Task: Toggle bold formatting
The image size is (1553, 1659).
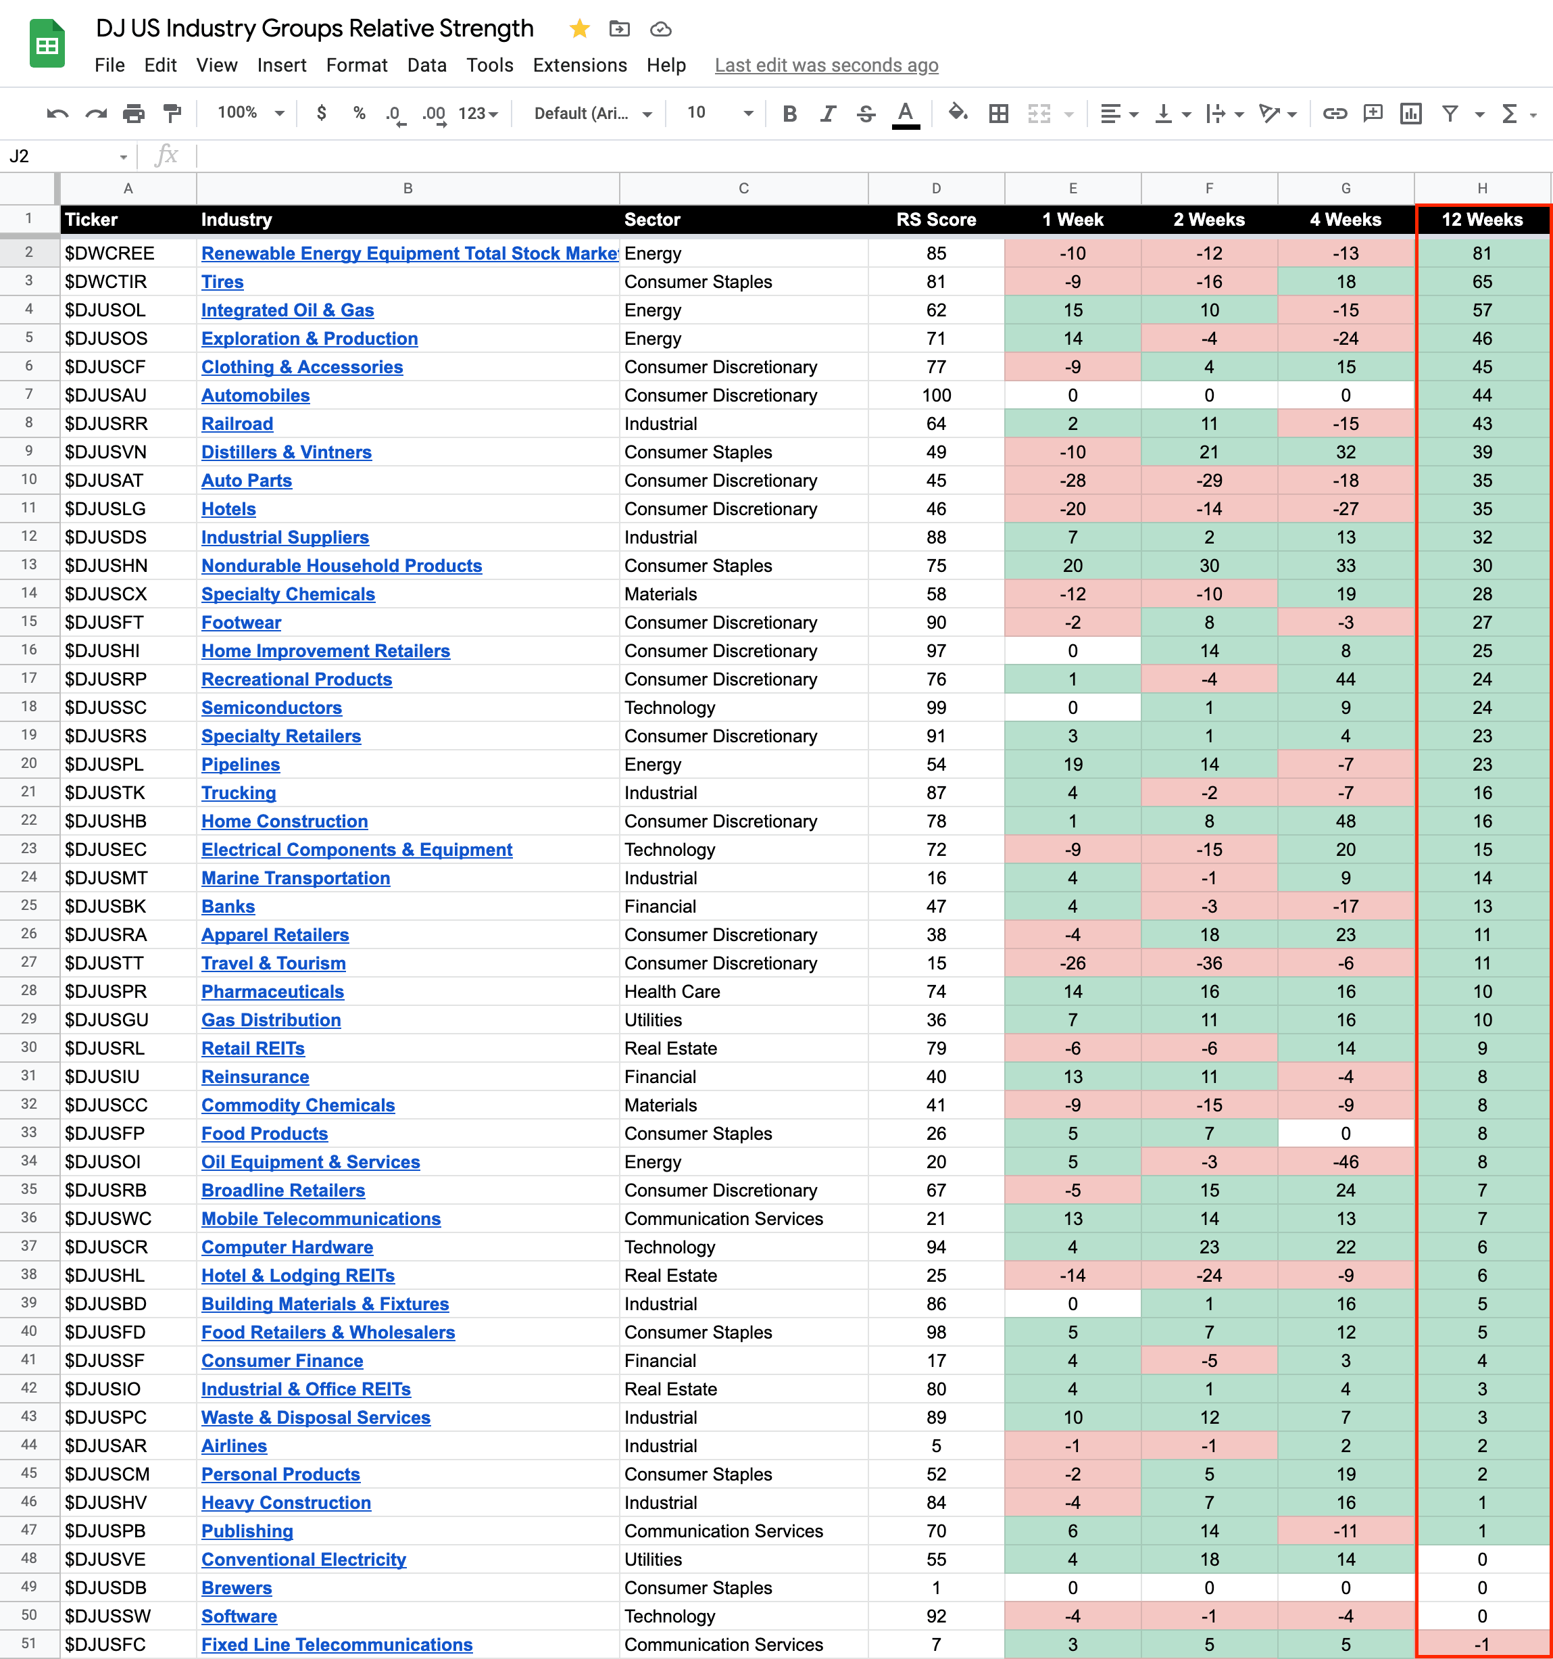Action: (x=789, y=114)
